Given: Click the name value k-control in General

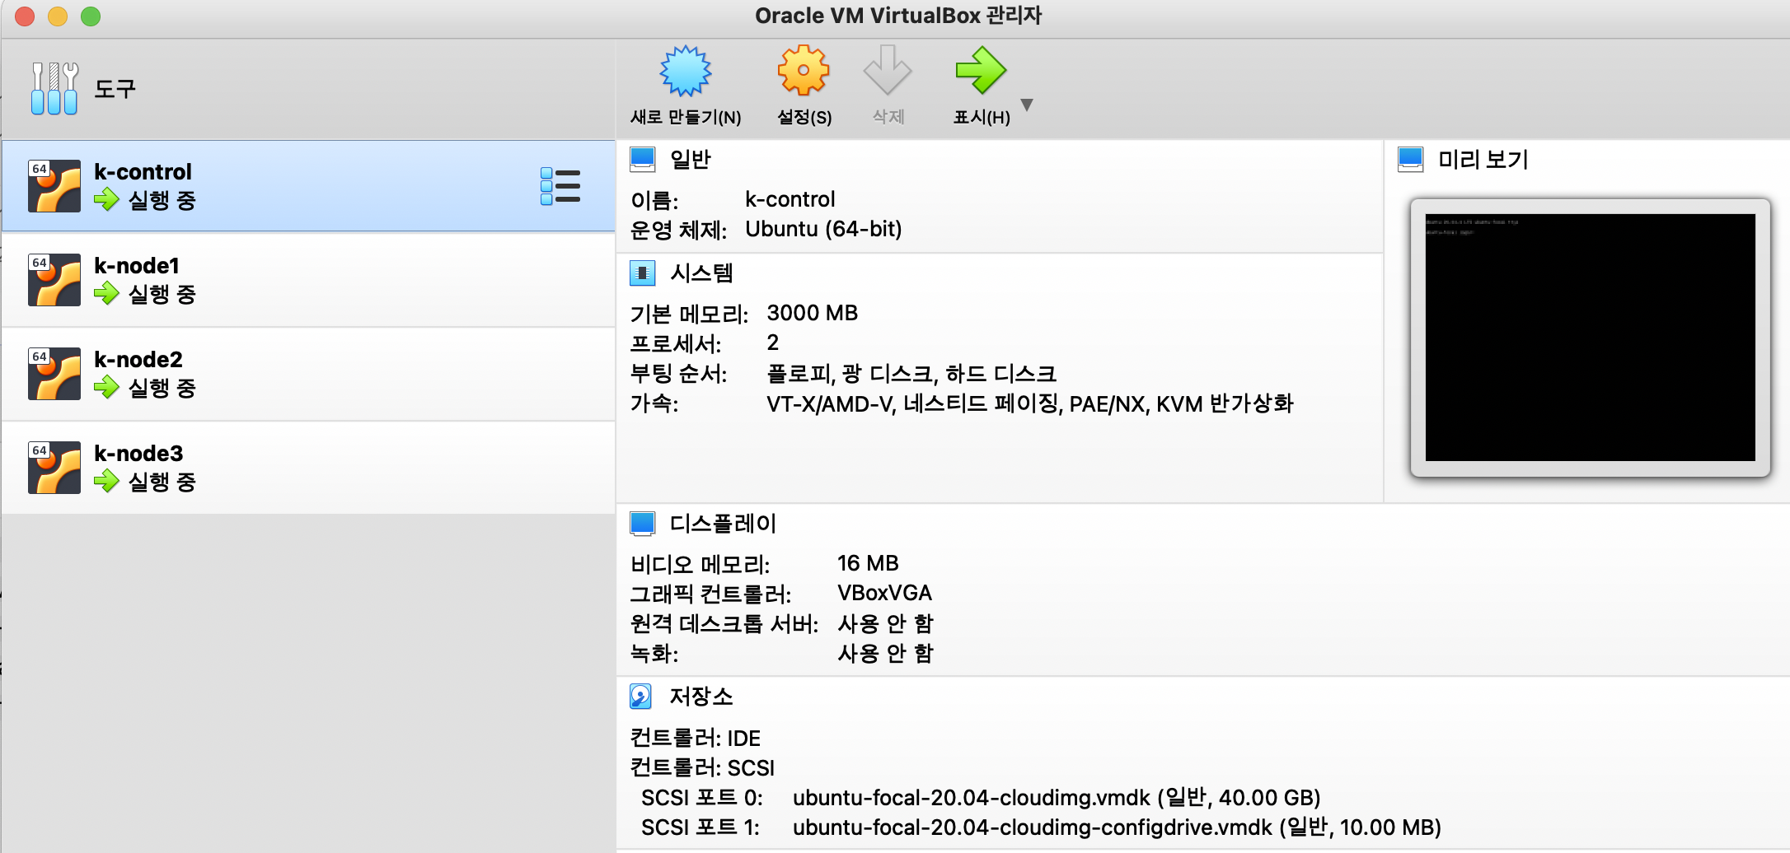Looking at the screenshot, I should tap(790, 199).
